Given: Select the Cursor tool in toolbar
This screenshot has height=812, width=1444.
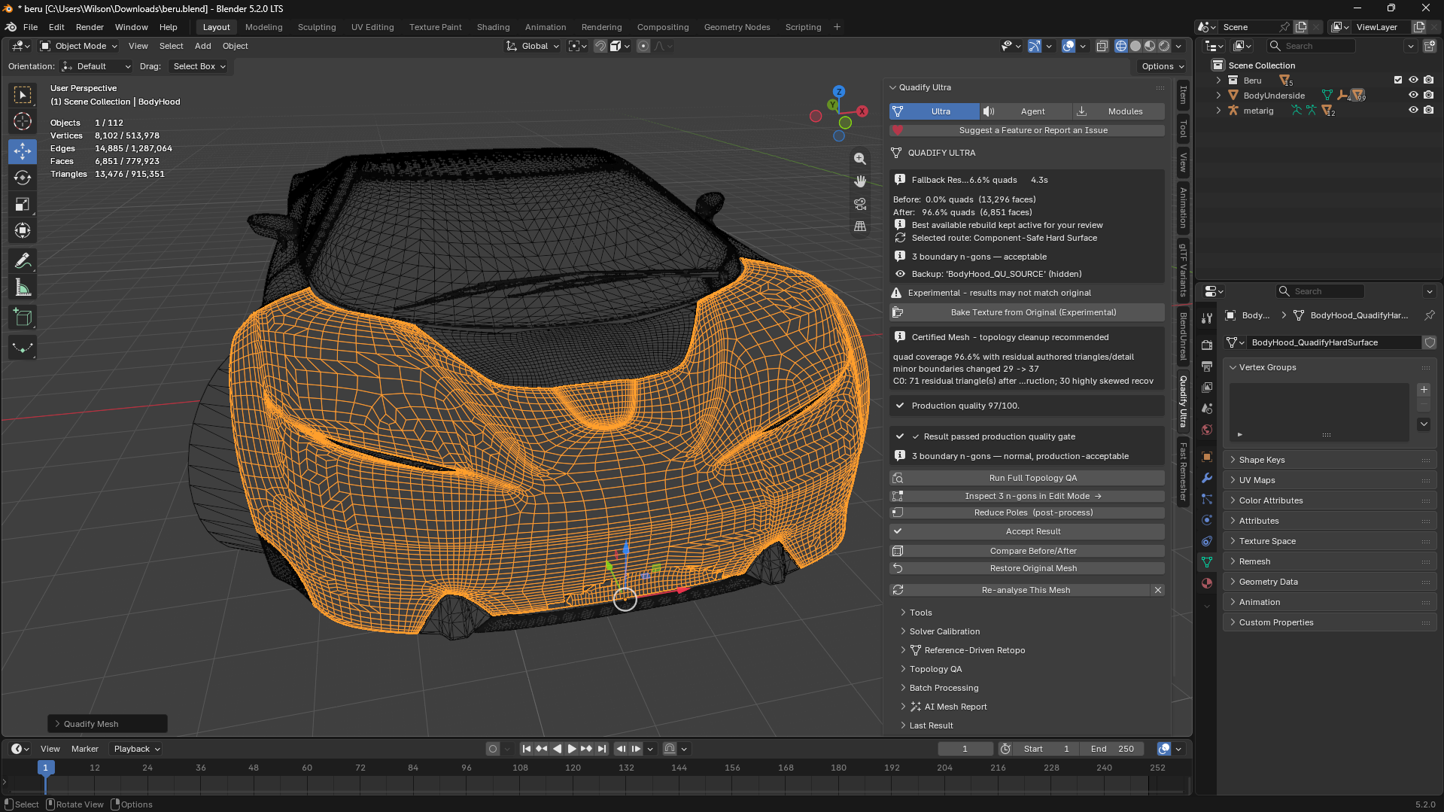Looking at the screenshot, I should (x=23, y=121).
